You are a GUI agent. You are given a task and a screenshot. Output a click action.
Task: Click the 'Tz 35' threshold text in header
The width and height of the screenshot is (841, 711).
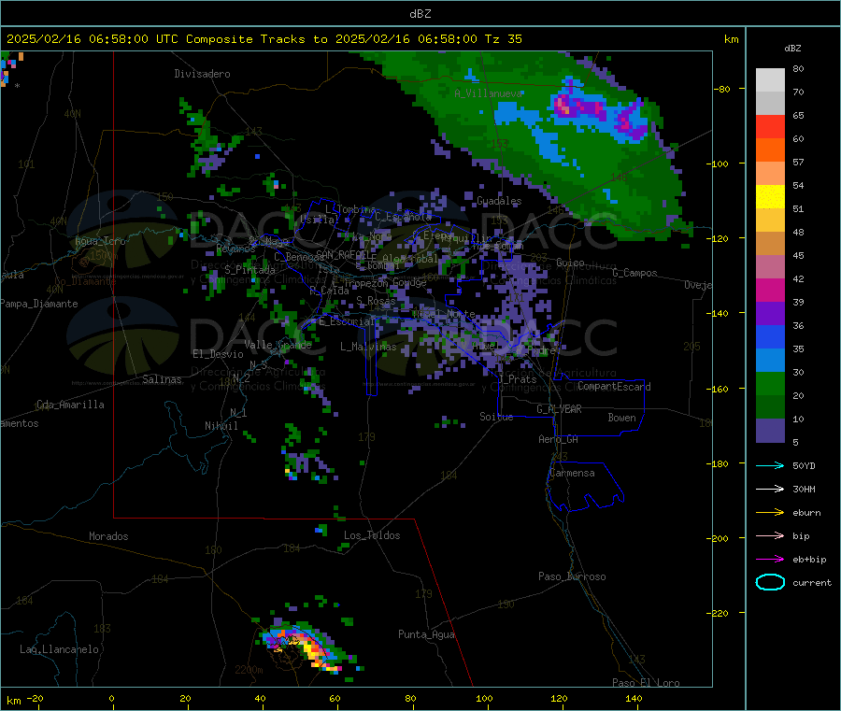tap(503, 39)
